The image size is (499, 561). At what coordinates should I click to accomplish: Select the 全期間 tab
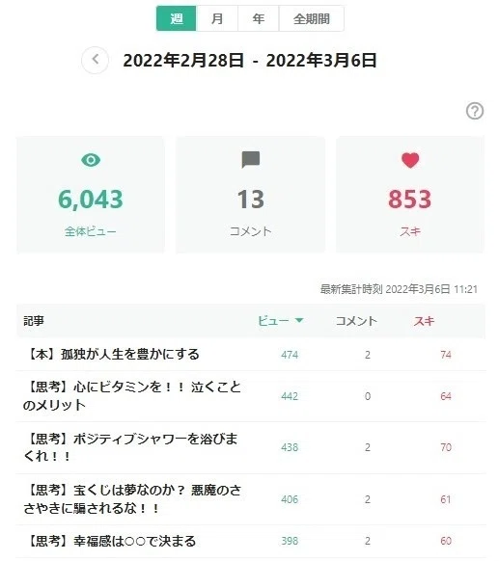(312, 18)
